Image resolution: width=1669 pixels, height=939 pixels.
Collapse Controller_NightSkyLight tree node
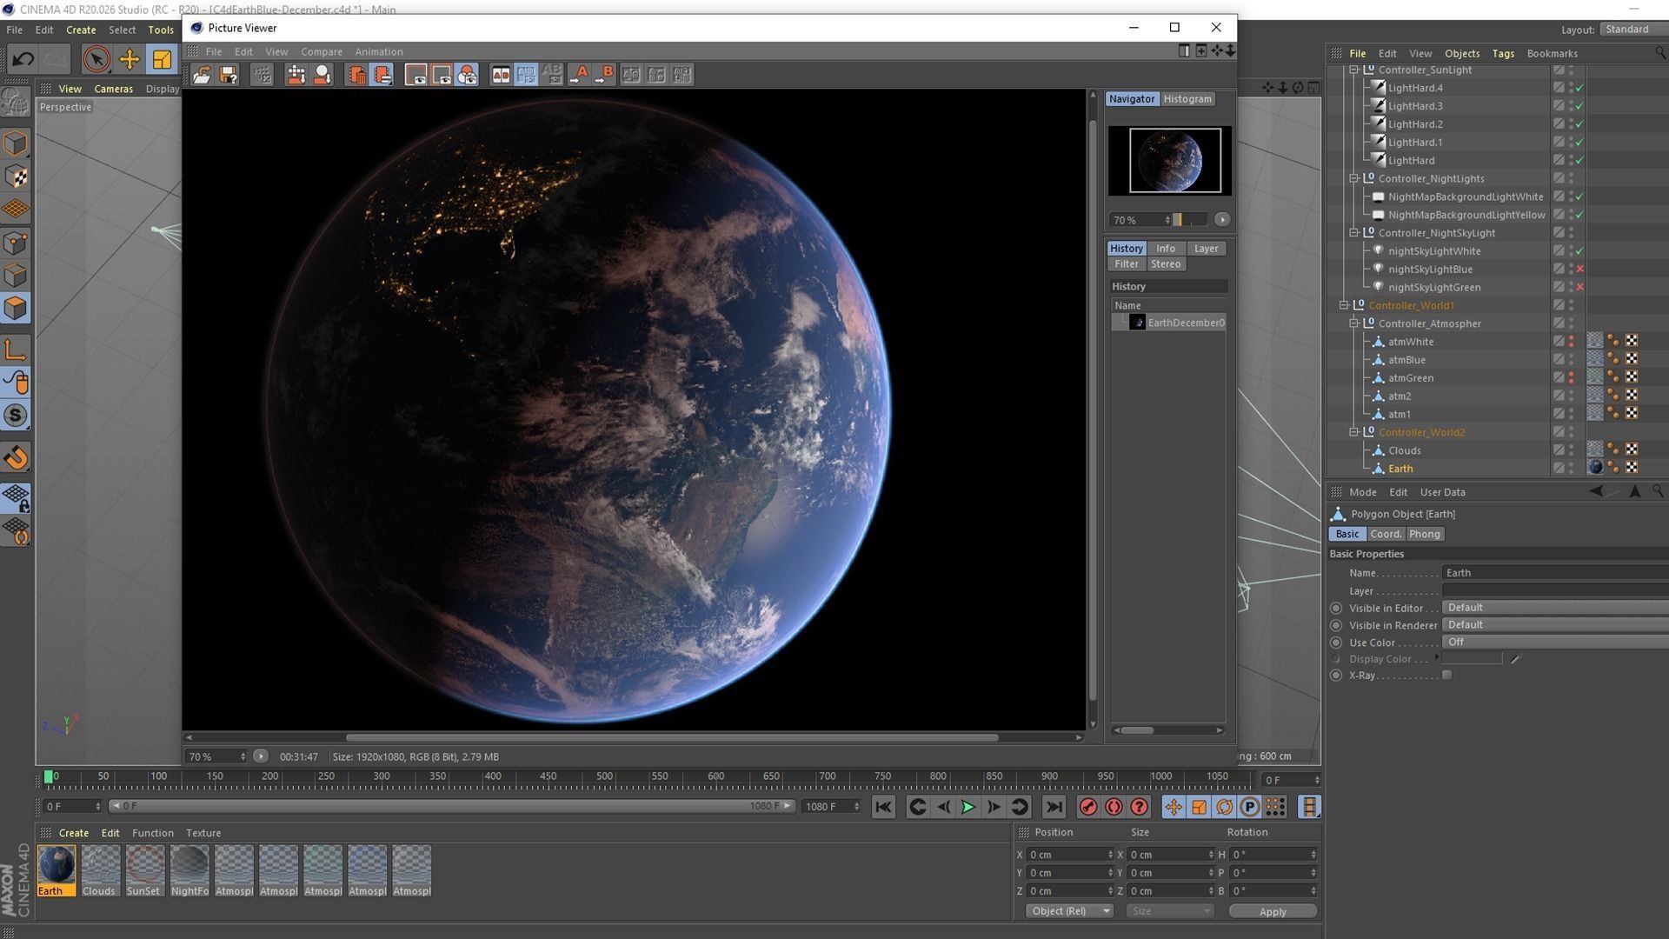click(x=1353, y=233)
